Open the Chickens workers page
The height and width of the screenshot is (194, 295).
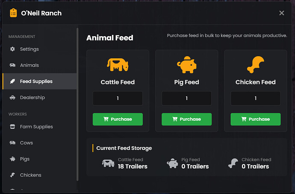pos(30,175)
